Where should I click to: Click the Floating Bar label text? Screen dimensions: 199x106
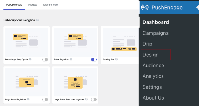coord(108,60)
